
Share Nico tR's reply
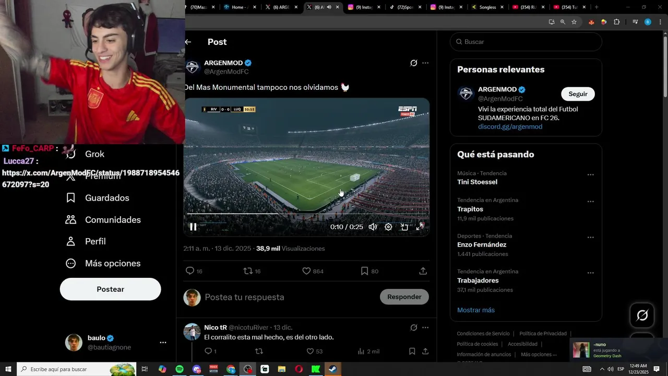[425, 351]
